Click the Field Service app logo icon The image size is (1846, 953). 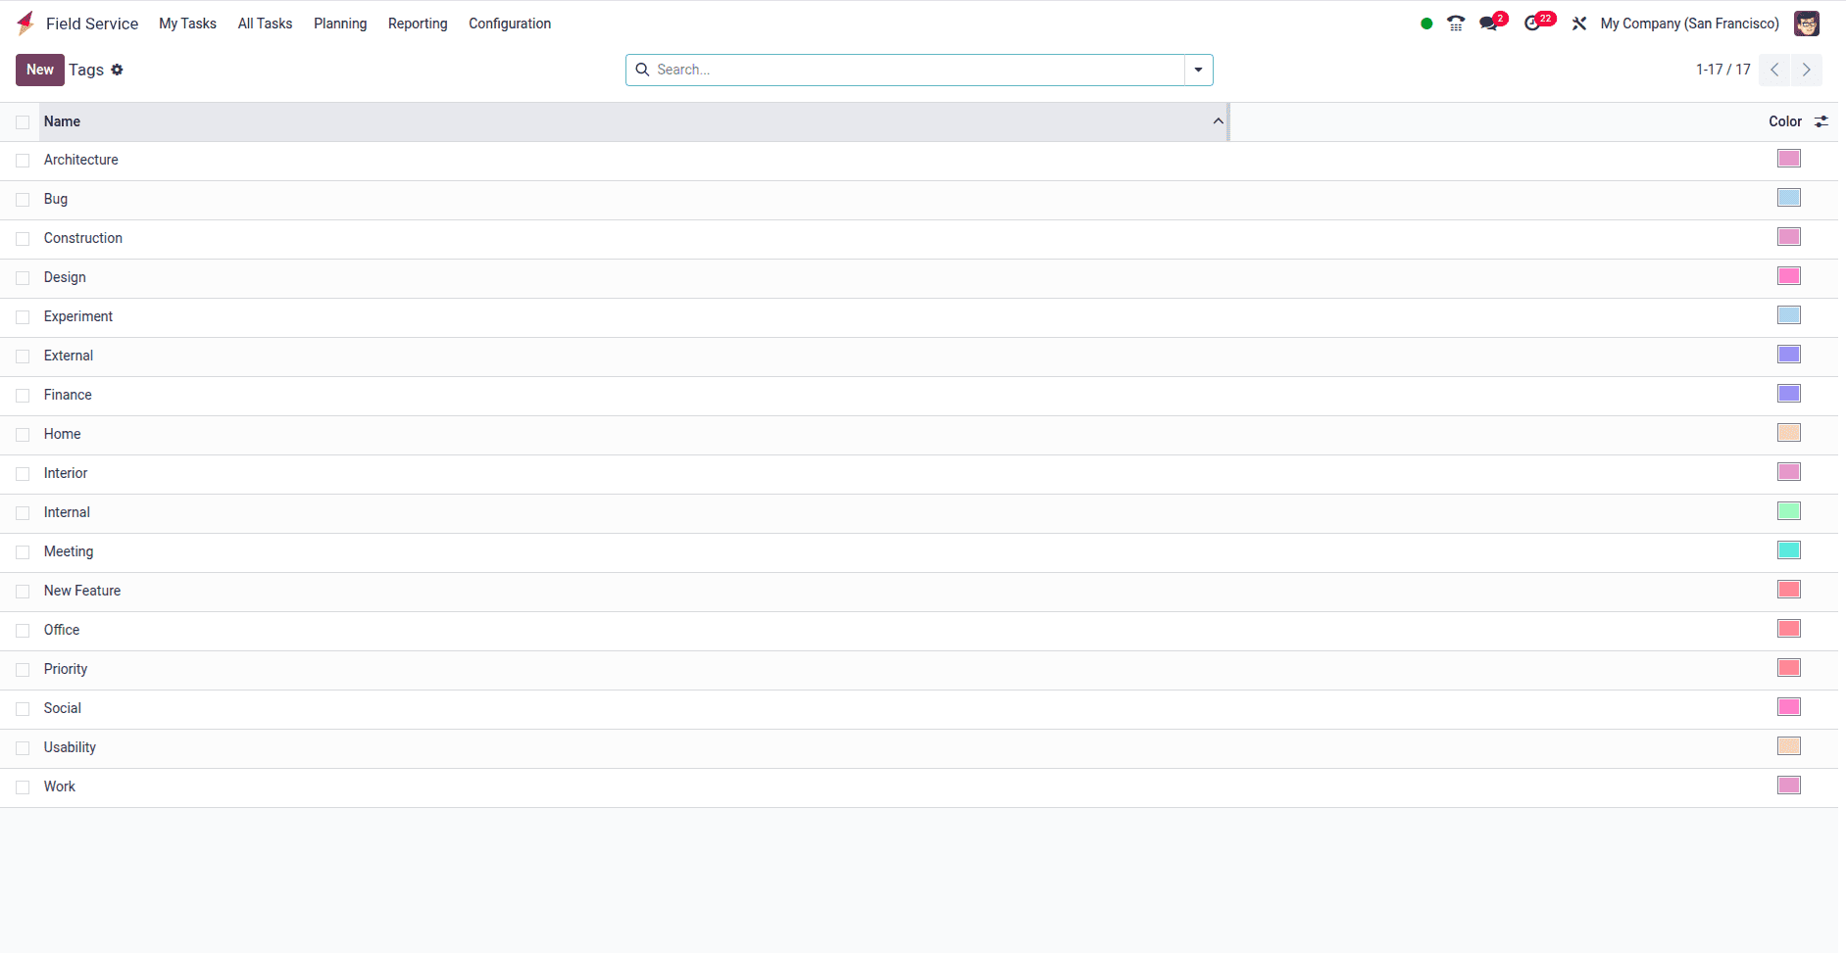pyautogui.click(x=25, y=24)
